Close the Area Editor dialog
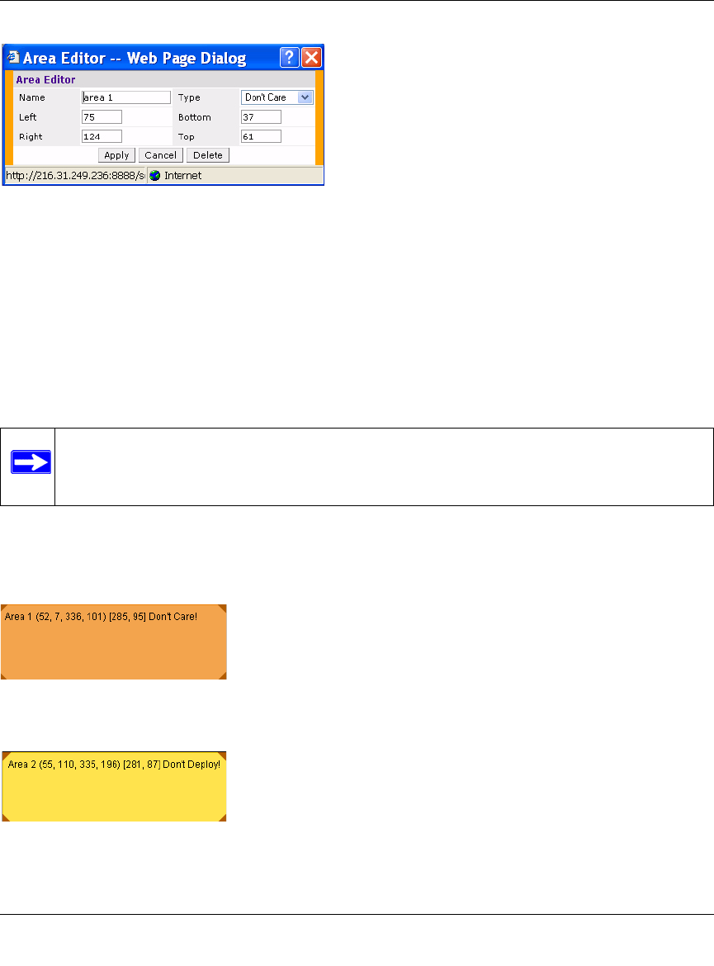This screenshot has width=714, height=966. [312, 57]
